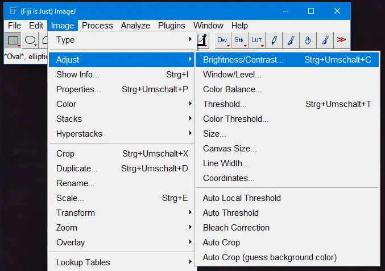
Task: Select the Oval selection tool
Action: [x=30, y=40]
